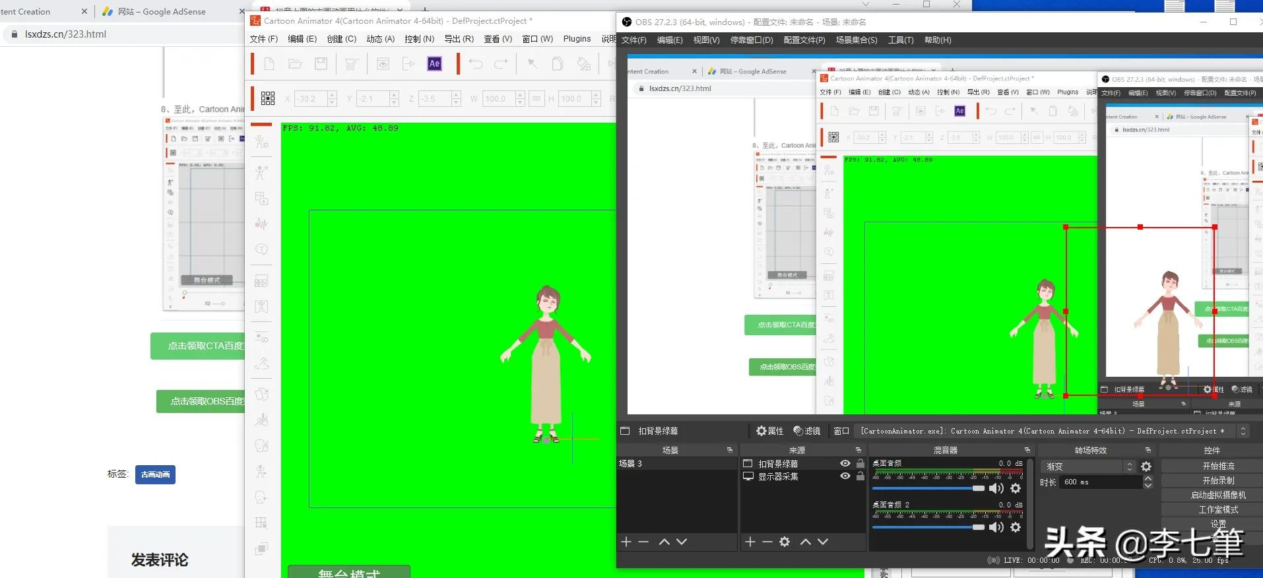Open audio settings gear for 桌面音频 2
The image size is (1263, 578).
(x=1016, y=527)
